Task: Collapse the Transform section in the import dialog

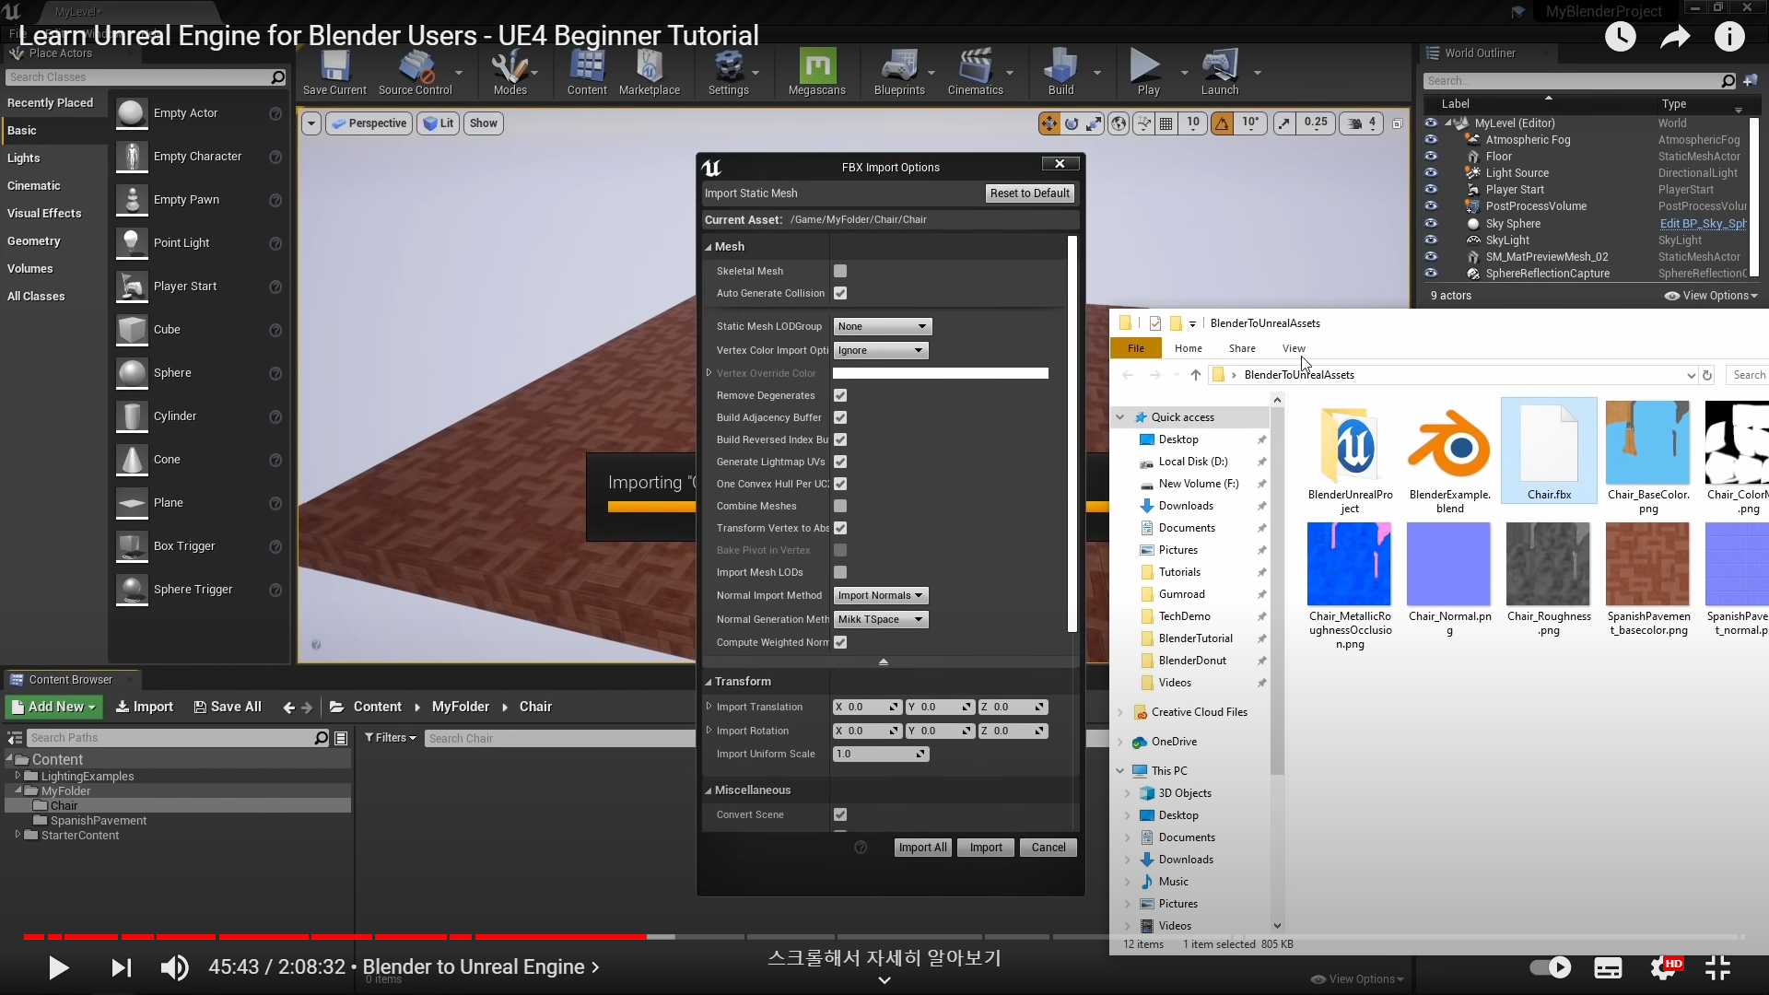Action: (709, 682)
